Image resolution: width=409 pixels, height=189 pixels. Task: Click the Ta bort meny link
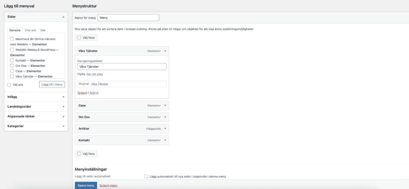pyautogui.click(x=108, y=185)
